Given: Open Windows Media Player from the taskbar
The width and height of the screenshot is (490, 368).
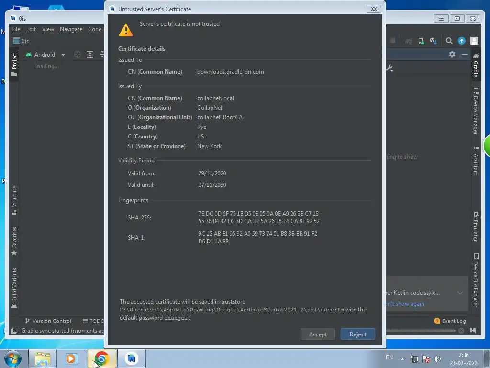Looking at the screenshot, I should tap(72, 358).
